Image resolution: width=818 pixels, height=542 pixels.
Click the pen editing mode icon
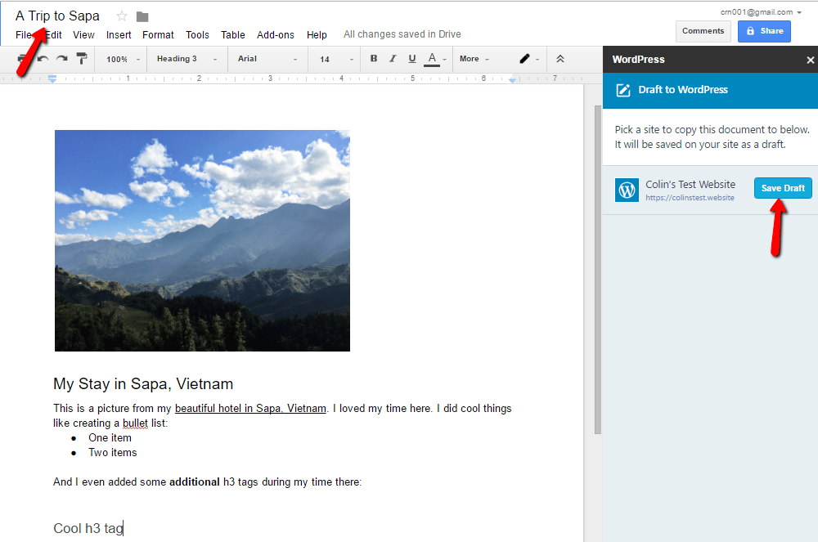(525, 59)
